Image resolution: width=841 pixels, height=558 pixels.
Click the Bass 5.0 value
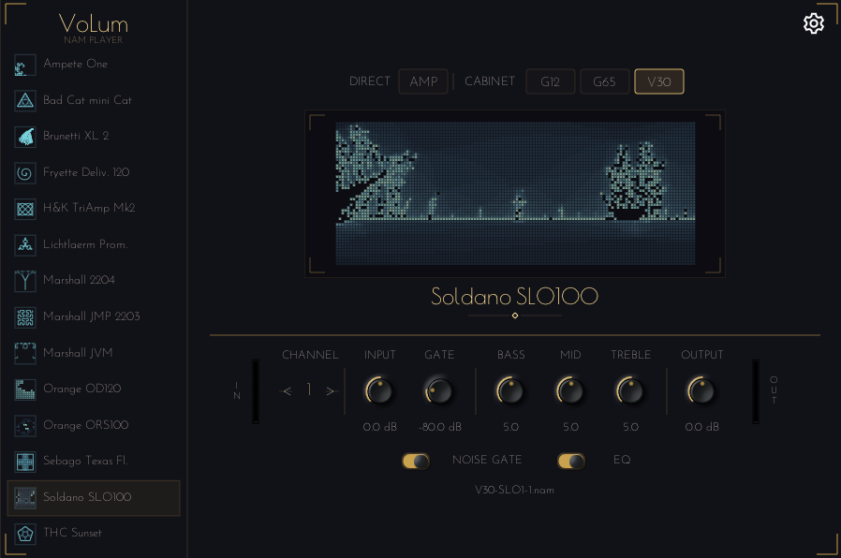coord(510,427)
